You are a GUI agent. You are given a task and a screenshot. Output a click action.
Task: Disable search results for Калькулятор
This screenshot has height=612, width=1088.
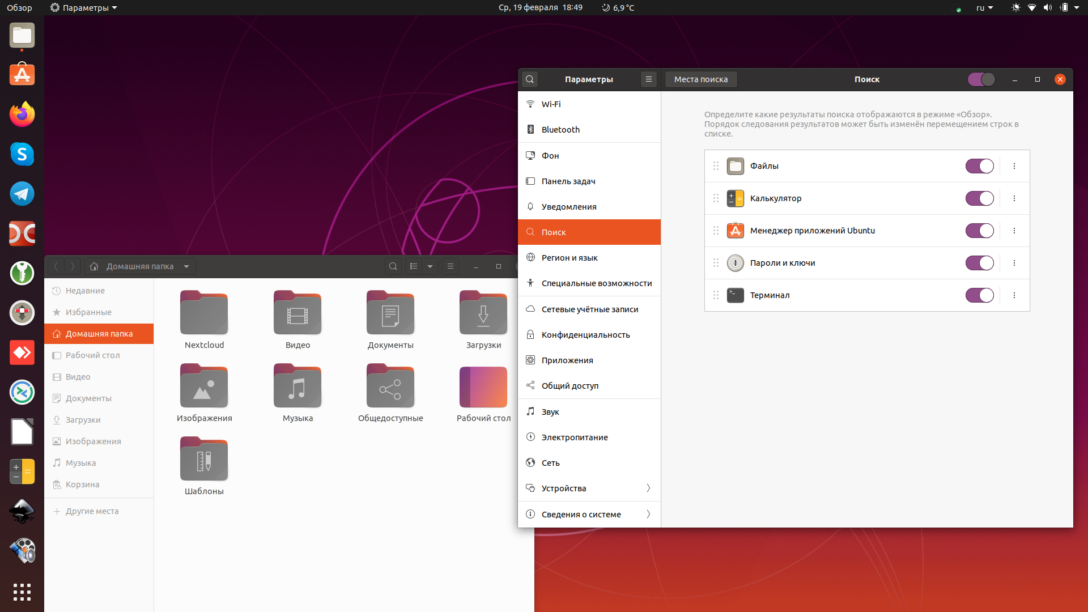(x=980, y=198)
